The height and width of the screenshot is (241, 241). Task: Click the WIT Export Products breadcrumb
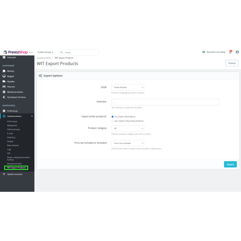coord(64,58)
